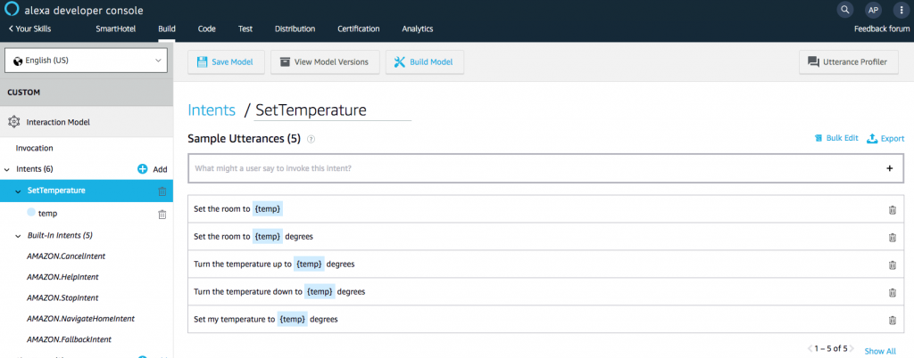
Task: Click the help icon beside Sample Utterances
Action: coord(312,139)
